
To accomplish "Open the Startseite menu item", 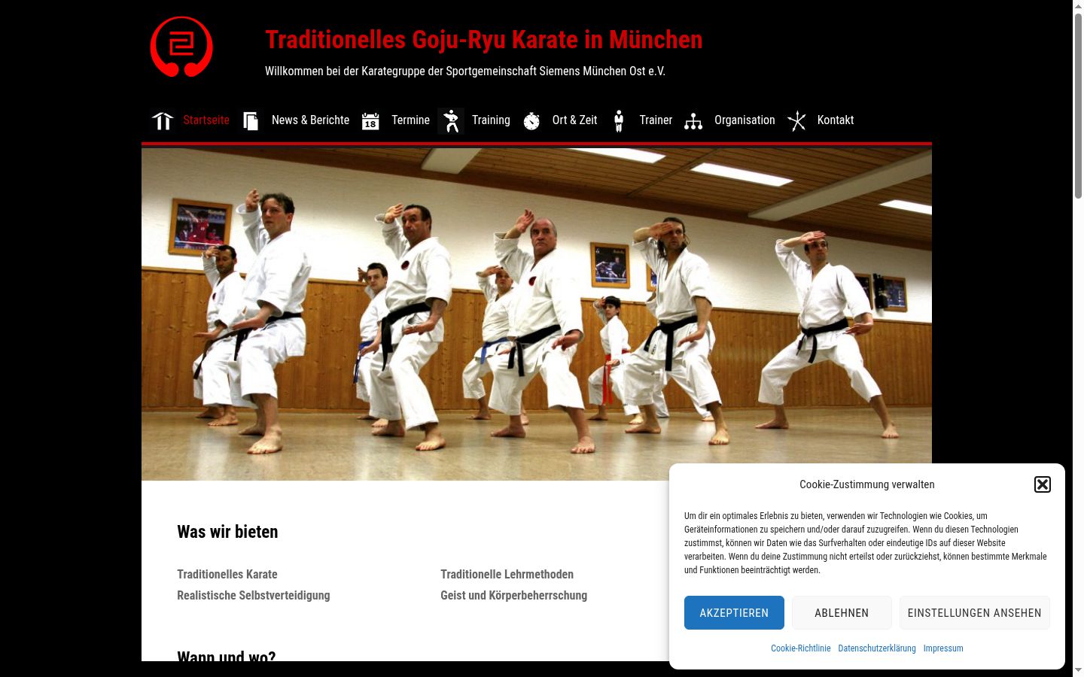I will point(206,120).
